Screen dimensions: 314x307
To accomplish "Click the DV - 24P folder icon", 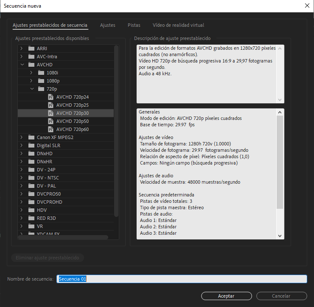I will click(31, 170).
